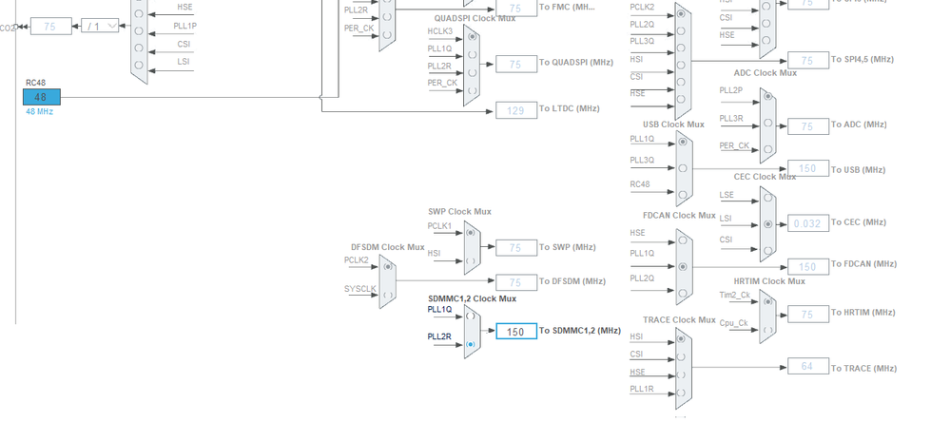950x422 pixels.
Task: Select PER_CK in QUADSPI Clock Mux
Action: [x=472, y=89]
